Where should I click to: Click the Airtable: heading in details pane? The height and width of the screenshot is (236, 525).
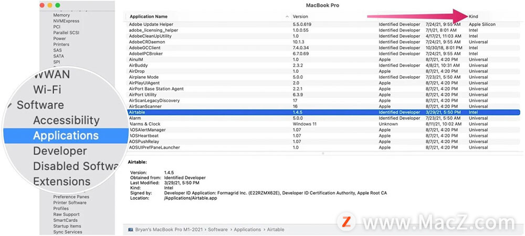tap(137, 162)
